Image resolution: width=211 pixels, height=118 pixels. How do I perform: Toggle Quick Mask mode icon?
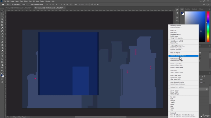tap(2, 79)
